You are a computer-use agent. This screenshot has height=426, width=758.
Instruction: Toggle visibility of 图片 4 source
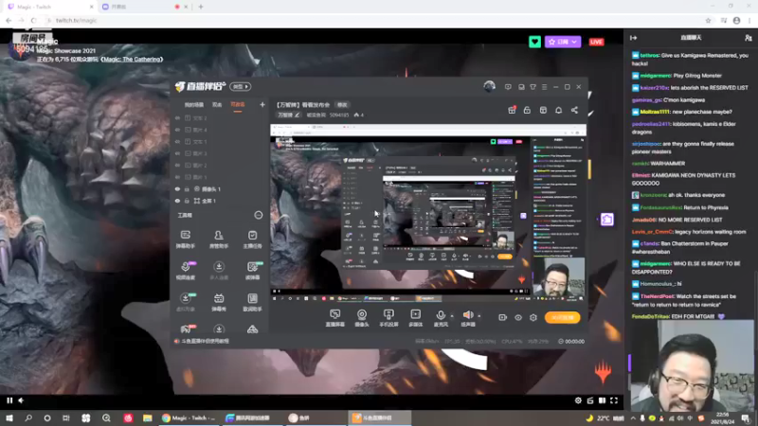click(177, 130)
